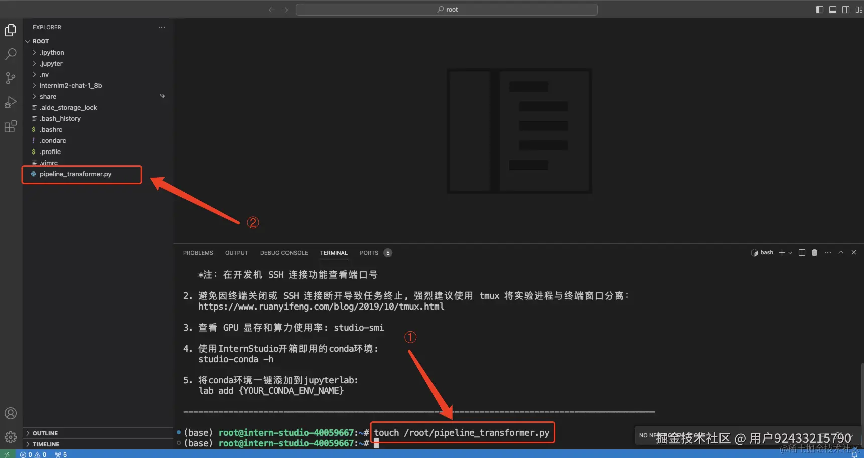
Task: Toggle the bottom panel visibility
Action: [833, 10]
